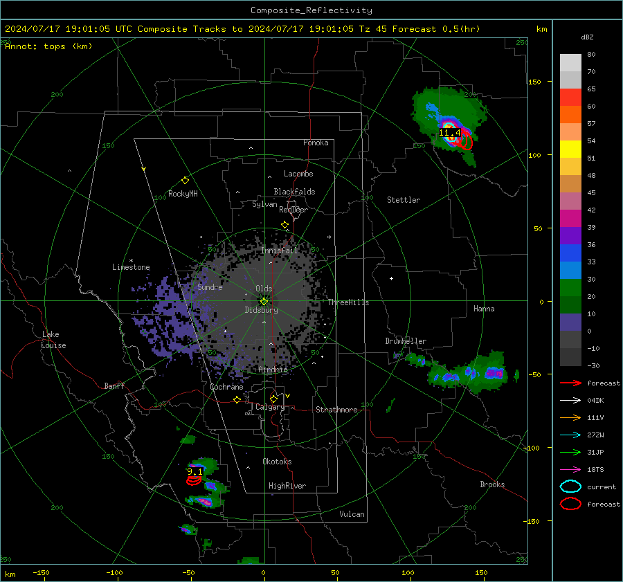Click the RedDeer city label
Viewport: 623px width, 582px height.
coord(294,210)
